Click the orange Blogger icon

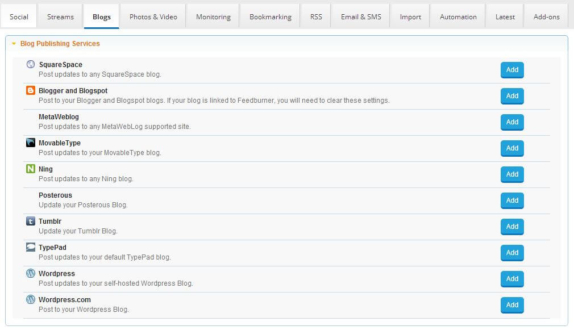pyautogui.click(x=31, y=90)
